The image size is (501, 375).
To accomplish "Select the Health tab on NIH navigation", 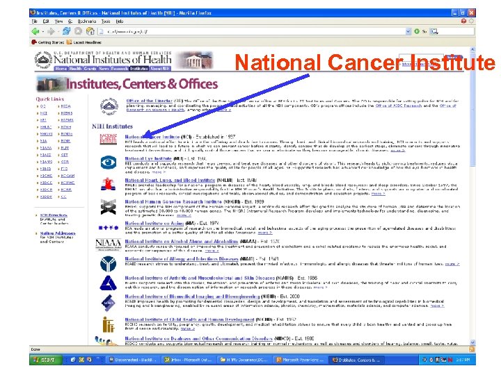I will click(75, 69).
